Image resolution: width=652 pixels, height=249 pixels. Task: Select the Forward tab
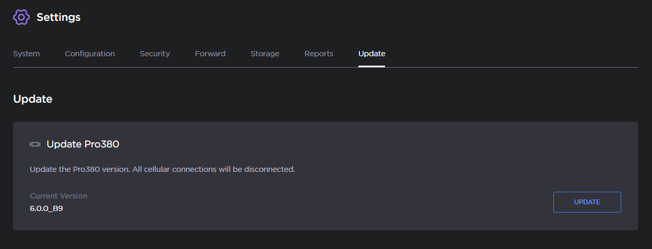[x=210, y=54]
